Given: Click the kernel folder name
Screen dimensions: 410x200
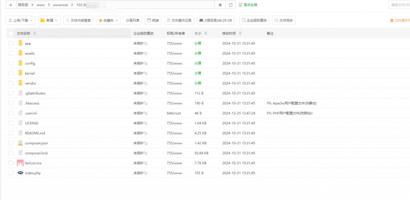Looking at the screenshot, I should click(x=30, y=73).
